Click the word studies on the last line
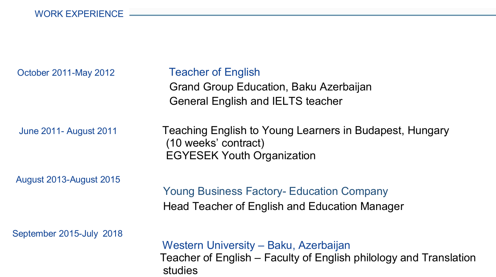The height and width of the screenshot is (277, 496). coord(180,270)
